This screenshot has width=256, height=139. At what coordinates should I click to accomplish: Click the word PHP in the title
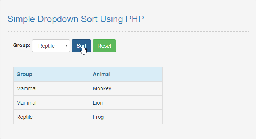coord(135,19)
